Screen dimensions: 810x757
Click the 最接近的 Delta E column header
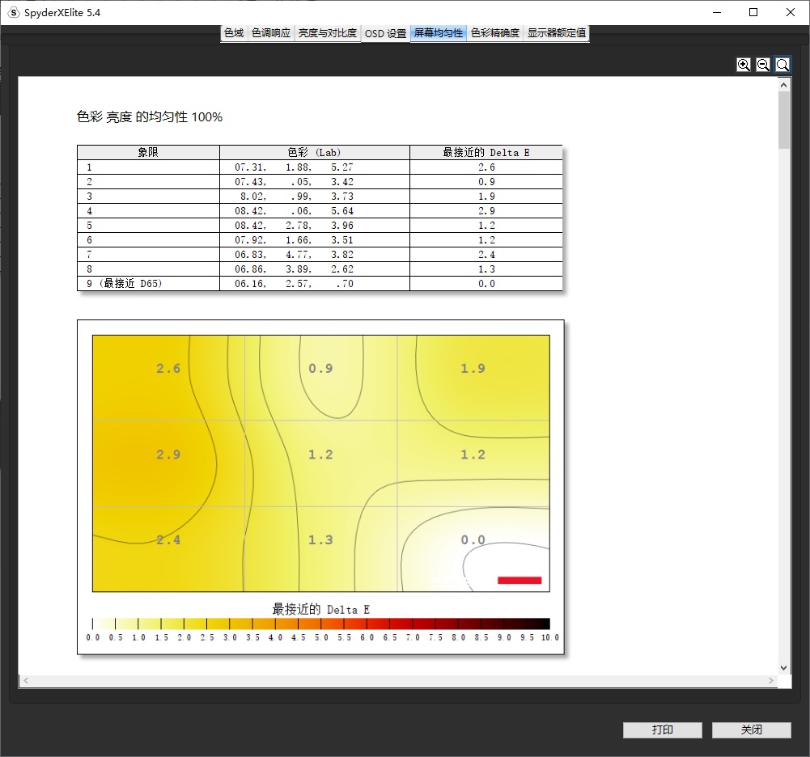486,152
